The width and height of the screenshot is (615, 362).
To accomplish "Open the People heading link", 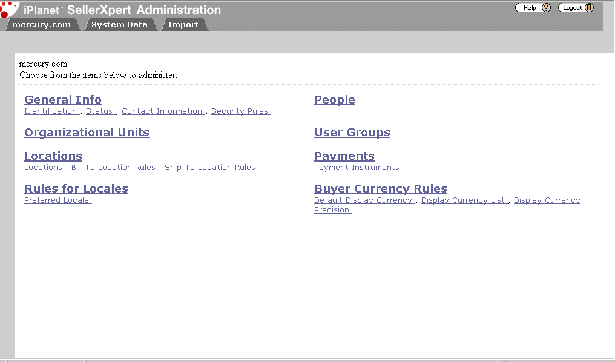I will (335, 100).
